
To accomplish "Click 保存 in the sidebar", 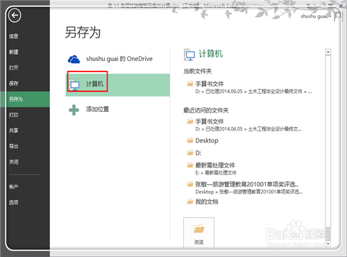I will click(14, 83).
